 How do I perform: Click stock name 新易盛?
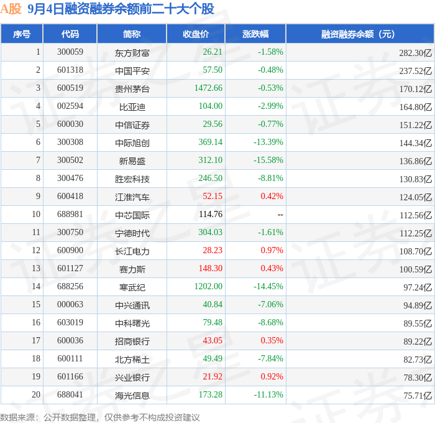click(x=132, y=161)
